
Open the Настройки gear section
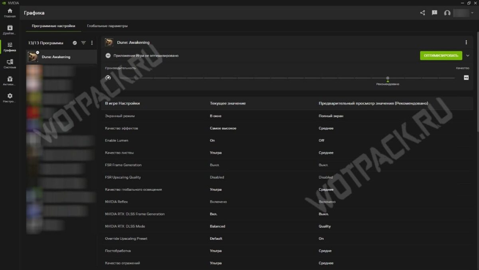10,98
